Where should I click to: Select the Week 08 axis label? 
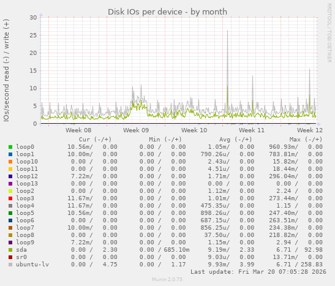coord(78,130)
